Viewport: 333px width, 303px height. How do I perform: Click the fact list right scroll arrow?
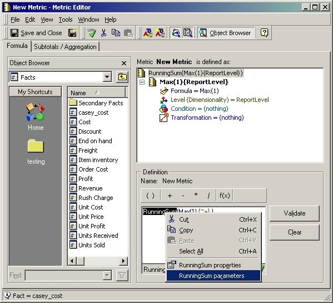pyautogui.click(x=123, y=261)
